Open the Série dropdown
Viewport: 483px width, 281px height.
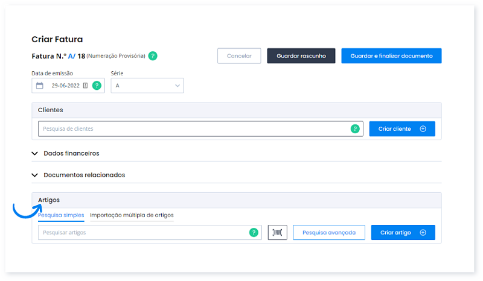coord(147,86)
